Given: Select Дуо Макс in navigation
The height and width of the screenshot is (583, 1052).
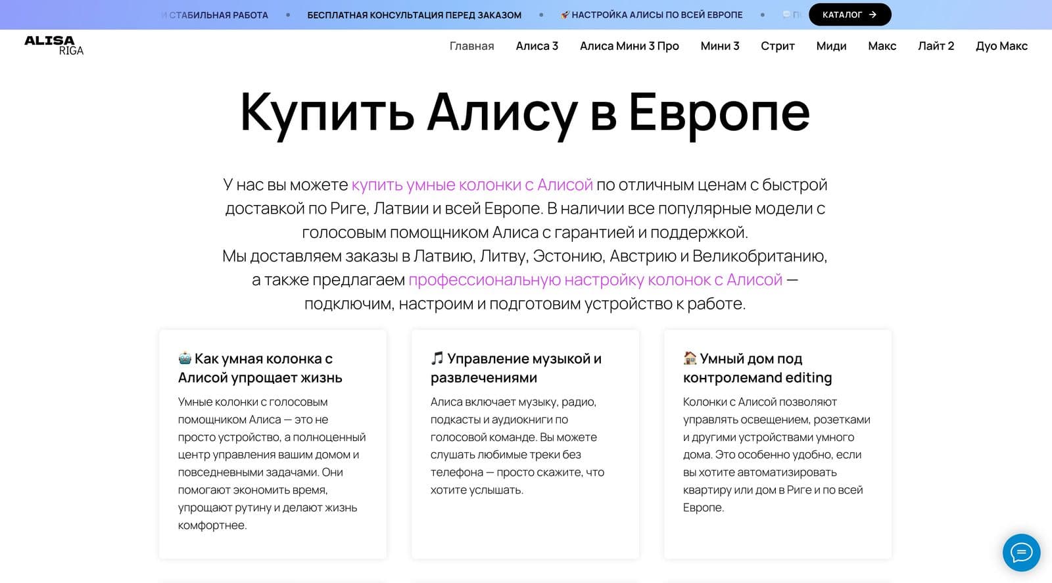Looking at the screenshot, I should [1001, 46].
